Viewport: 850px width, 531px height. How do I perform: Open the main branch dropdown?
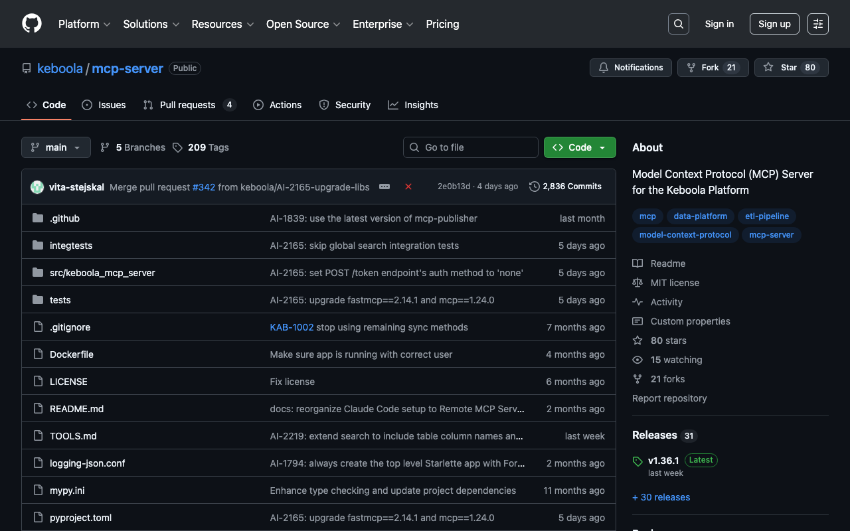tap(56, 147)
